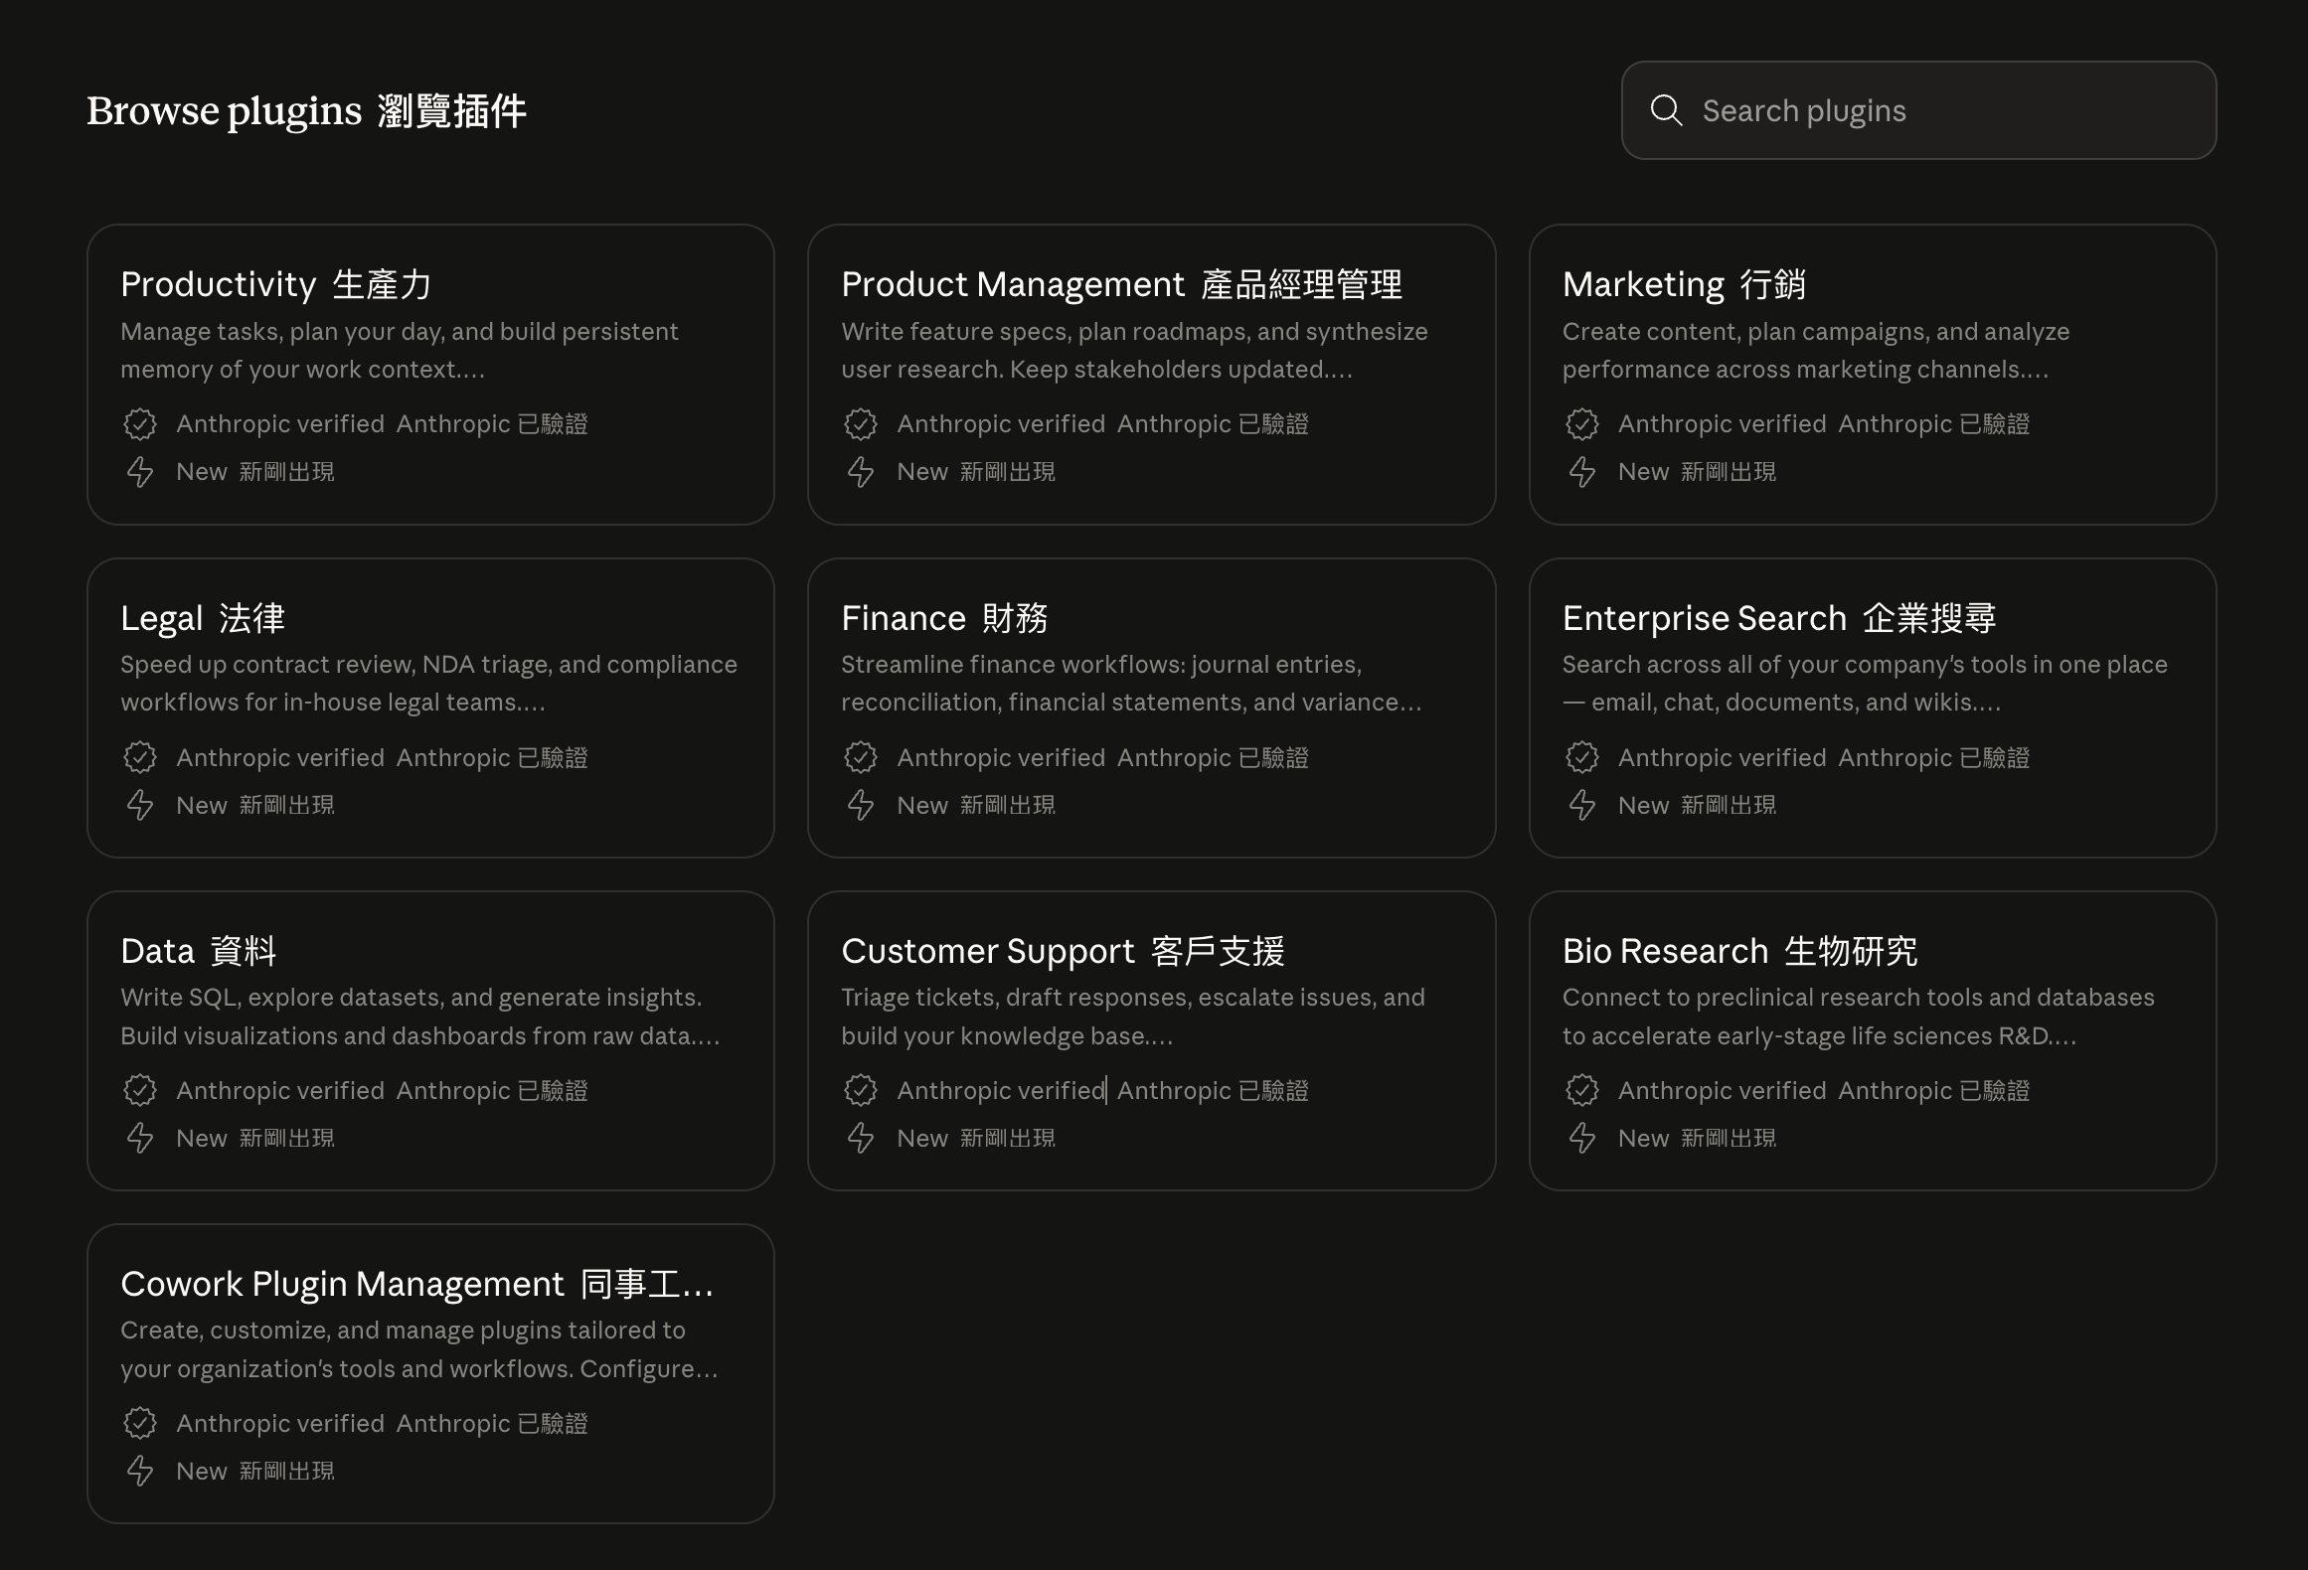Click the verified badge icon on Bio Research
Screen dimensions: 2308x1570
pos(1581,1090)
